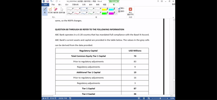Click the word count 20358 个字 indicator
The width and height of the screenshot is (217, 100).
click(x=63, y=98)
